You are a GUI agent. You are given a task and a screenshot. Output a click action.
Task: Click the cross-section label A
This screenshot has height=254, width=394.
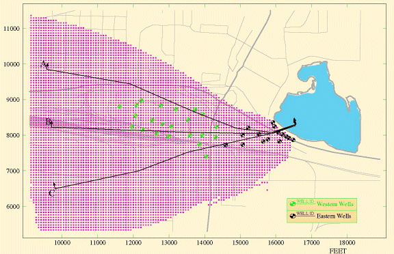[x=44, y=63]
